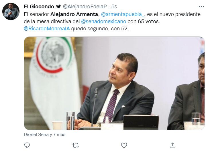This screenshot has height=152, width=210.
Task: Open the 5s timestamp permalink
Action: click(114, 6)
